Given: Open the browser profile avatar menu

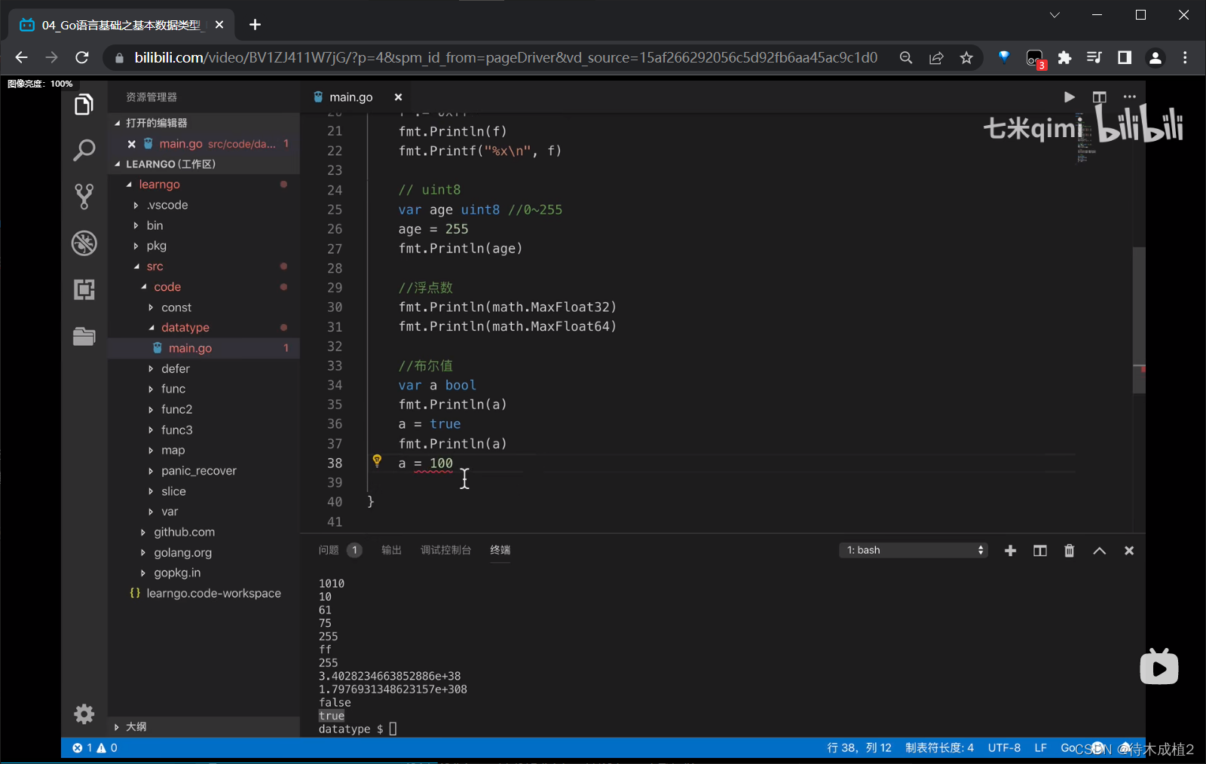Looking at the screenshot, I should tap(1155, 58).
